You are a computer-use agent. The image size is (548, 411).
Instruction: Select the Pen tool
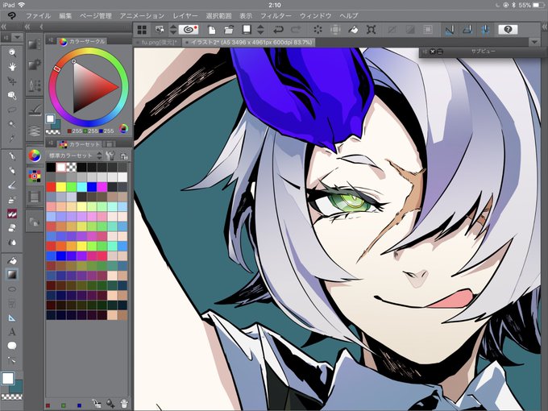pos(12,156)
